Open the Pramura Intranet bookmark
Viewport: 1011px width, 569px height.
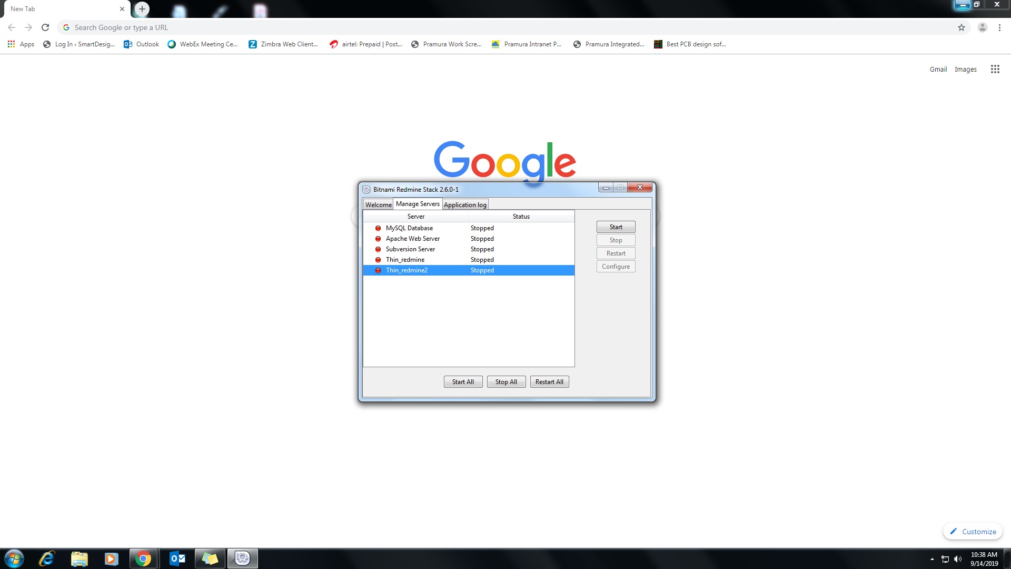click(526, 44)
